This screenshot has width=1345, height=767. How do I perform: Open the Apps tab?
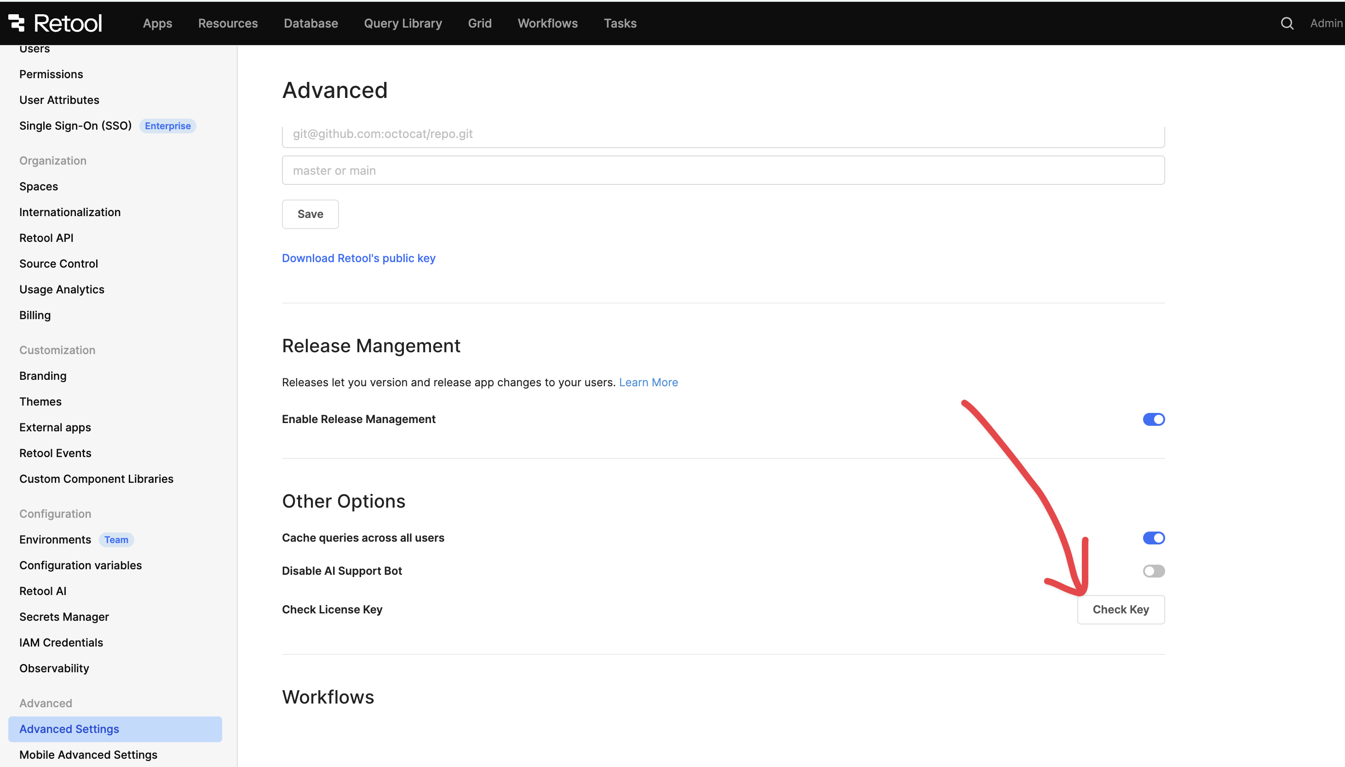click(157, 23)
